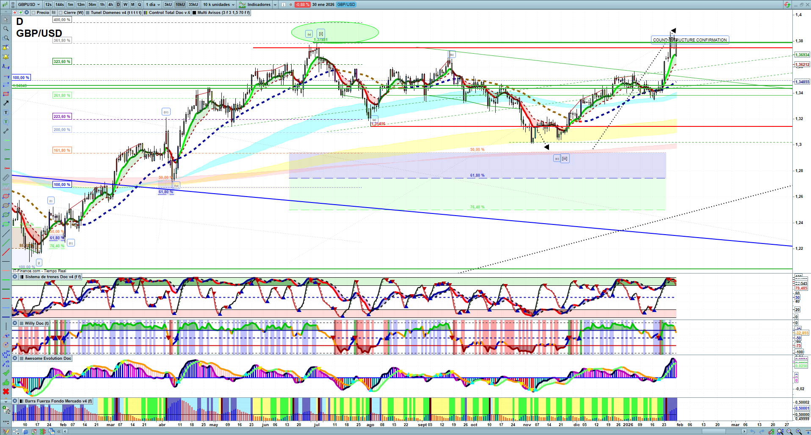811x435 pixels.
Task: Activate the magnifier zoom tool
Action: 6,29
